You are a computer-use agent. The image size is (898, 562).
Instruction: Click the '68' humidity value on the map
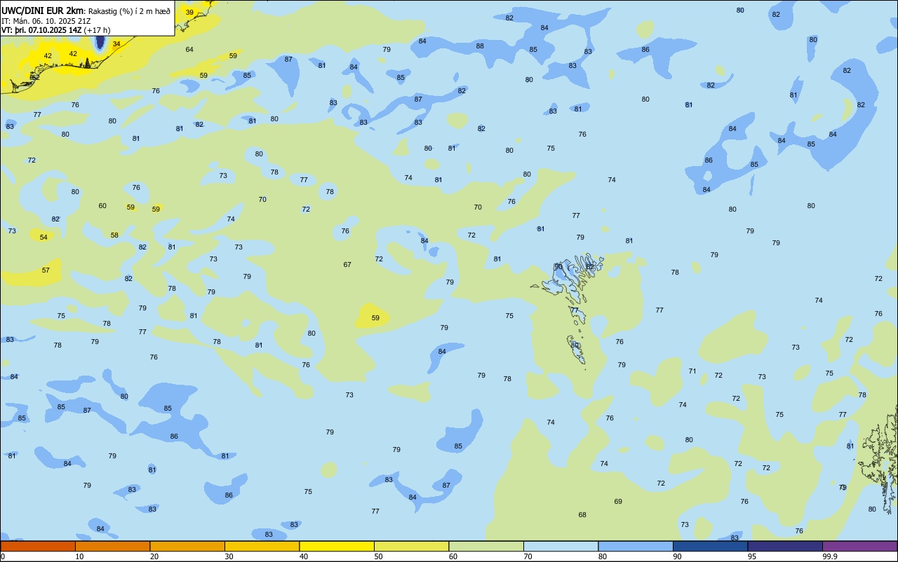[582, 515]
